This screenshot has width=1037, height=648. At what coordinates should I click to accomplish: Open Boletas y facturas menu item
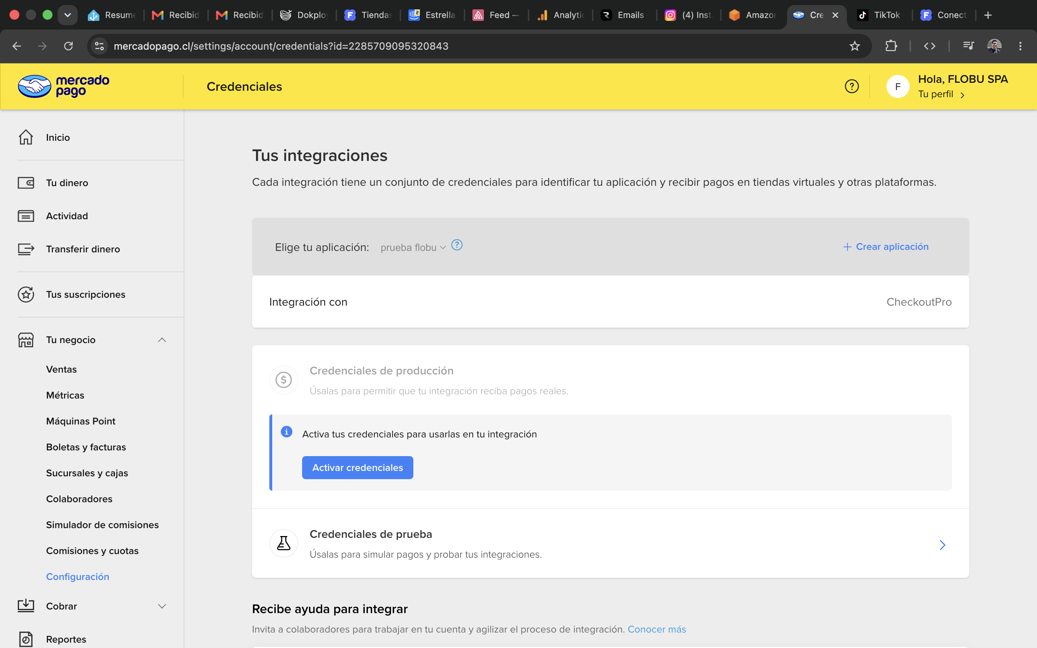(x=86, y=447)
